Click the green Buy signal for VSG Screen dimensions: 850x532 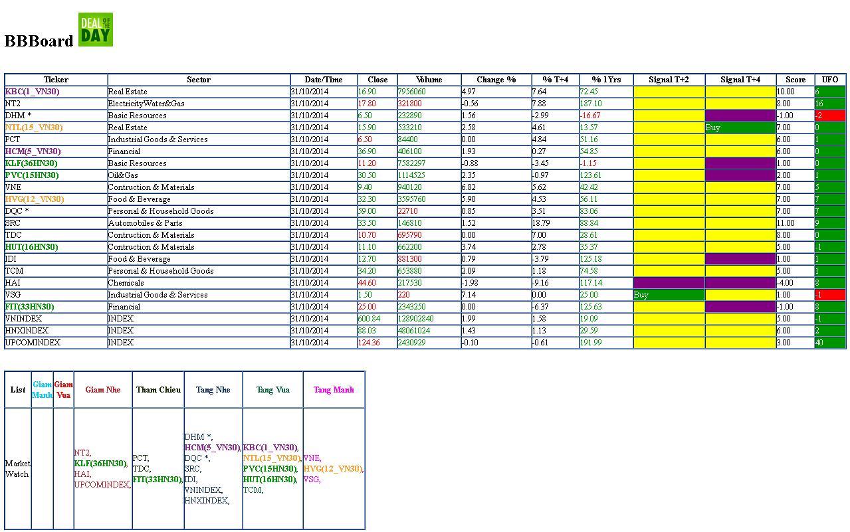668,295
